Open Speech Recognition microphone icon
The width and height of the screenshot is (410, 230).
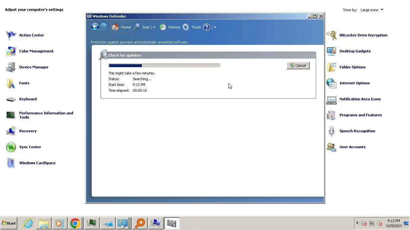point(332,131)
